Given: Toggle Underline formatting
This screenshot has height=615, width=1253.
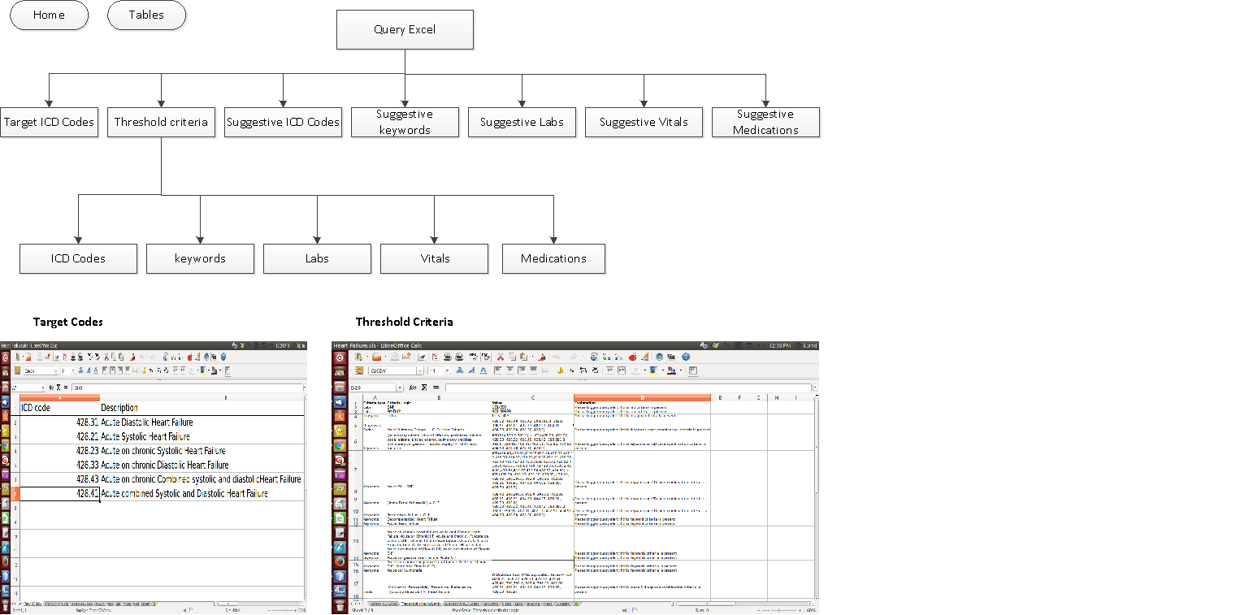Looking at the screenshot, I should [483, 370].
